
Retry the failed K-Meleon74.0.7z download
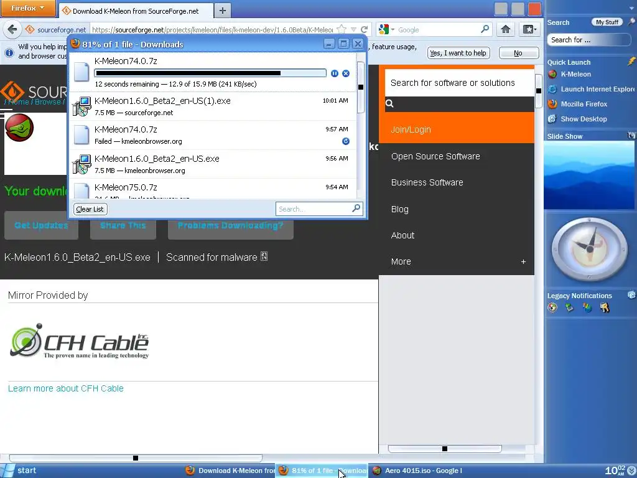pos(346,141)
